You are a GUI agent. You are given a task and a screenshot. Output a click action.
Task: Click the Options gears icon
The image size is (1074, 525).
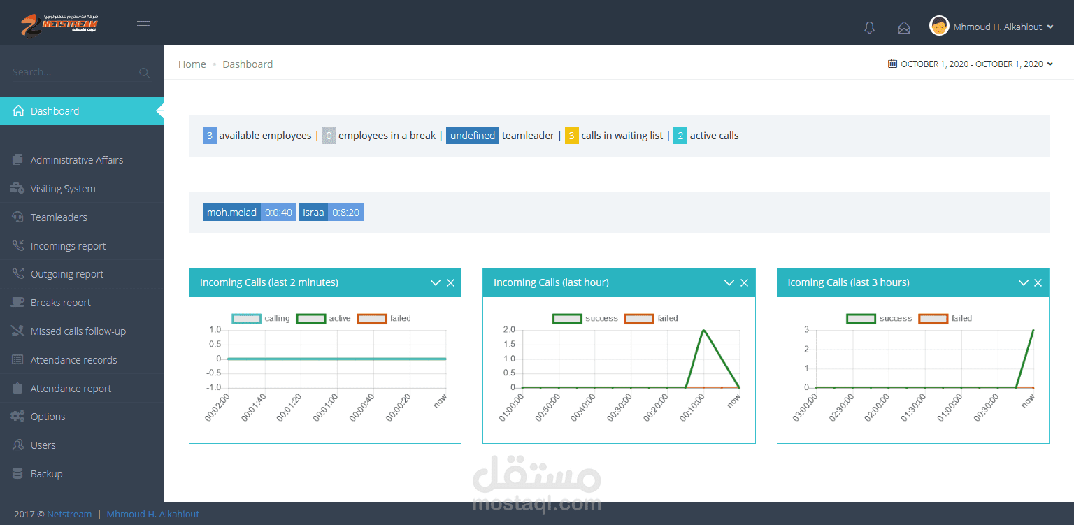tap(17, 416)
